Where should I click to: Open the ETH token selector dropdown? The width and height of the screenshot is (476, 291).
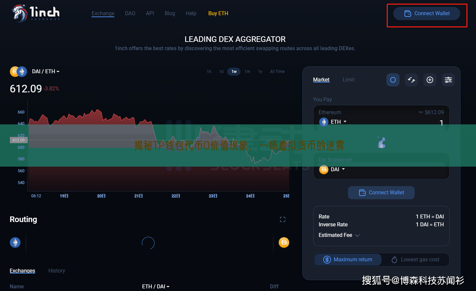(x=339, y=122)
